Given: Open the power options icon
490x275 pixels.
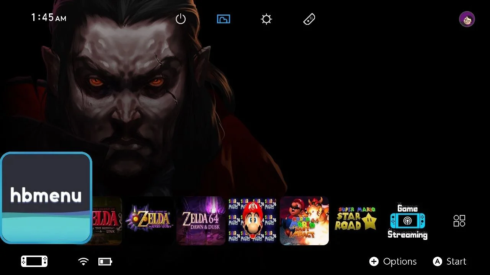Looking at the screenshot, I should [181, 19].
